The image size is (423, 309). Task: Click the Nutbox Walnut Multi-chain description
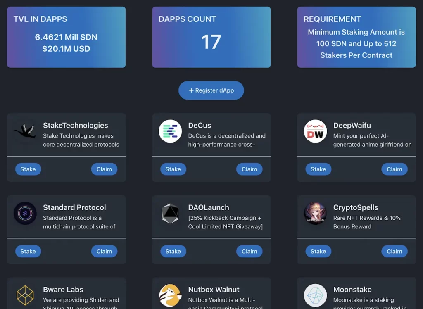(x=225, y=303)
